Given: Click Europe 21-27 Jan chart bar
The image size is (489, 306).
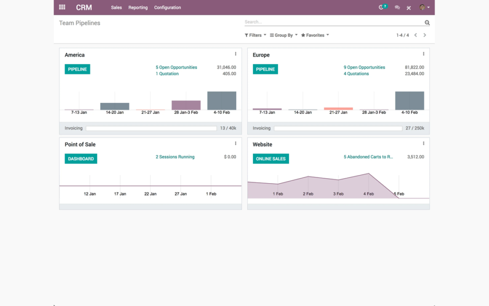Looking at the screenshot, I should 339,109.
